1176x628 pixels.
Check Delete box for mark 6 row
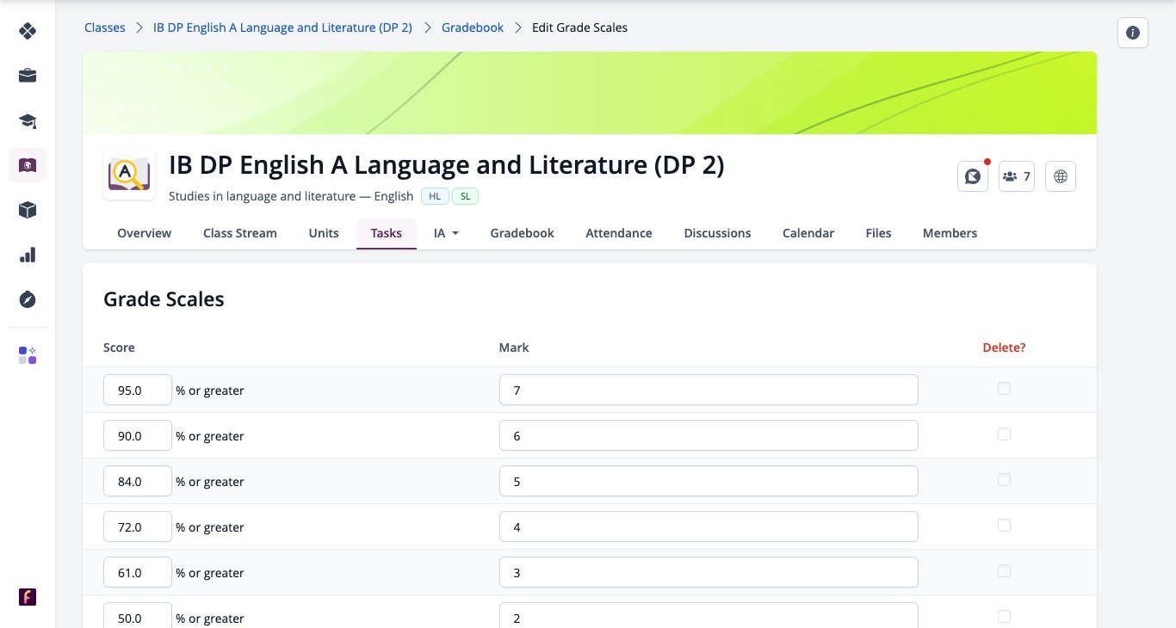[1004, 434]
